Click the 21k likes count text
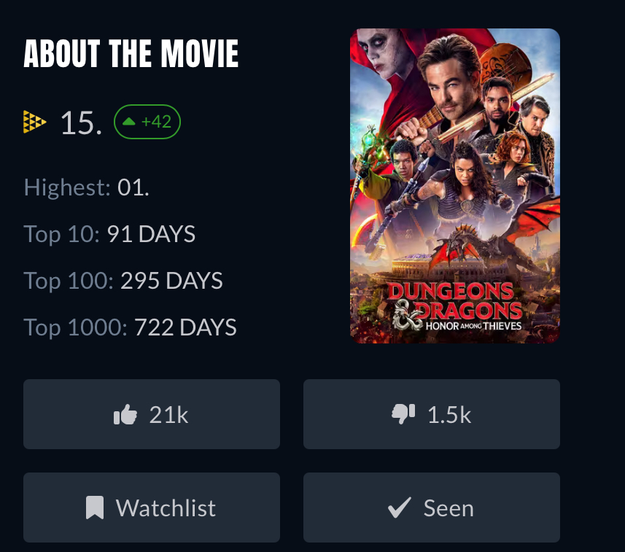625x552 pixels. 168,415
